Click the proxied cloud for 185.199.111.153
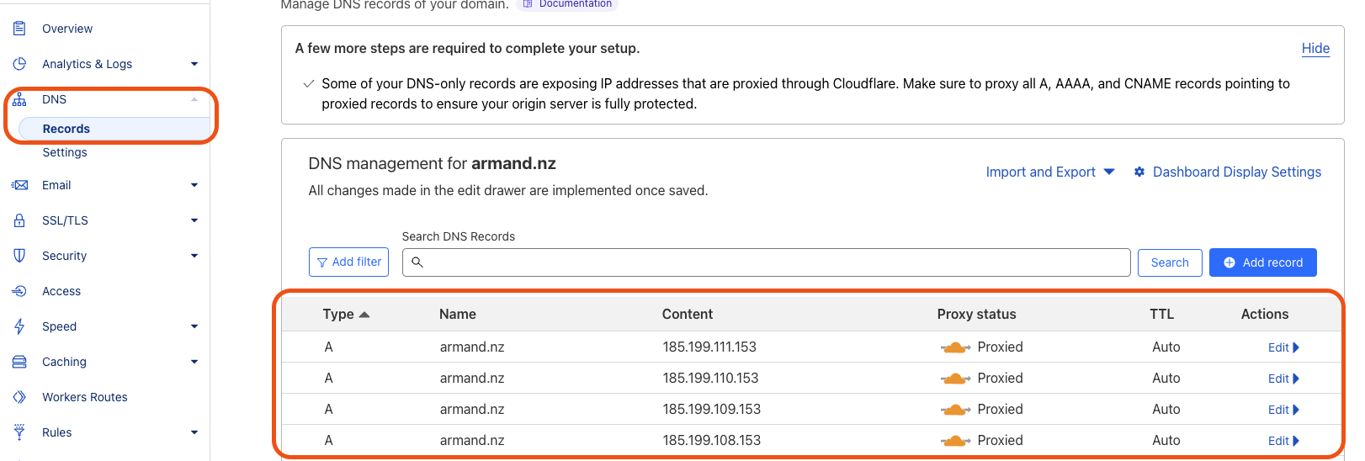 coord(955,347)
